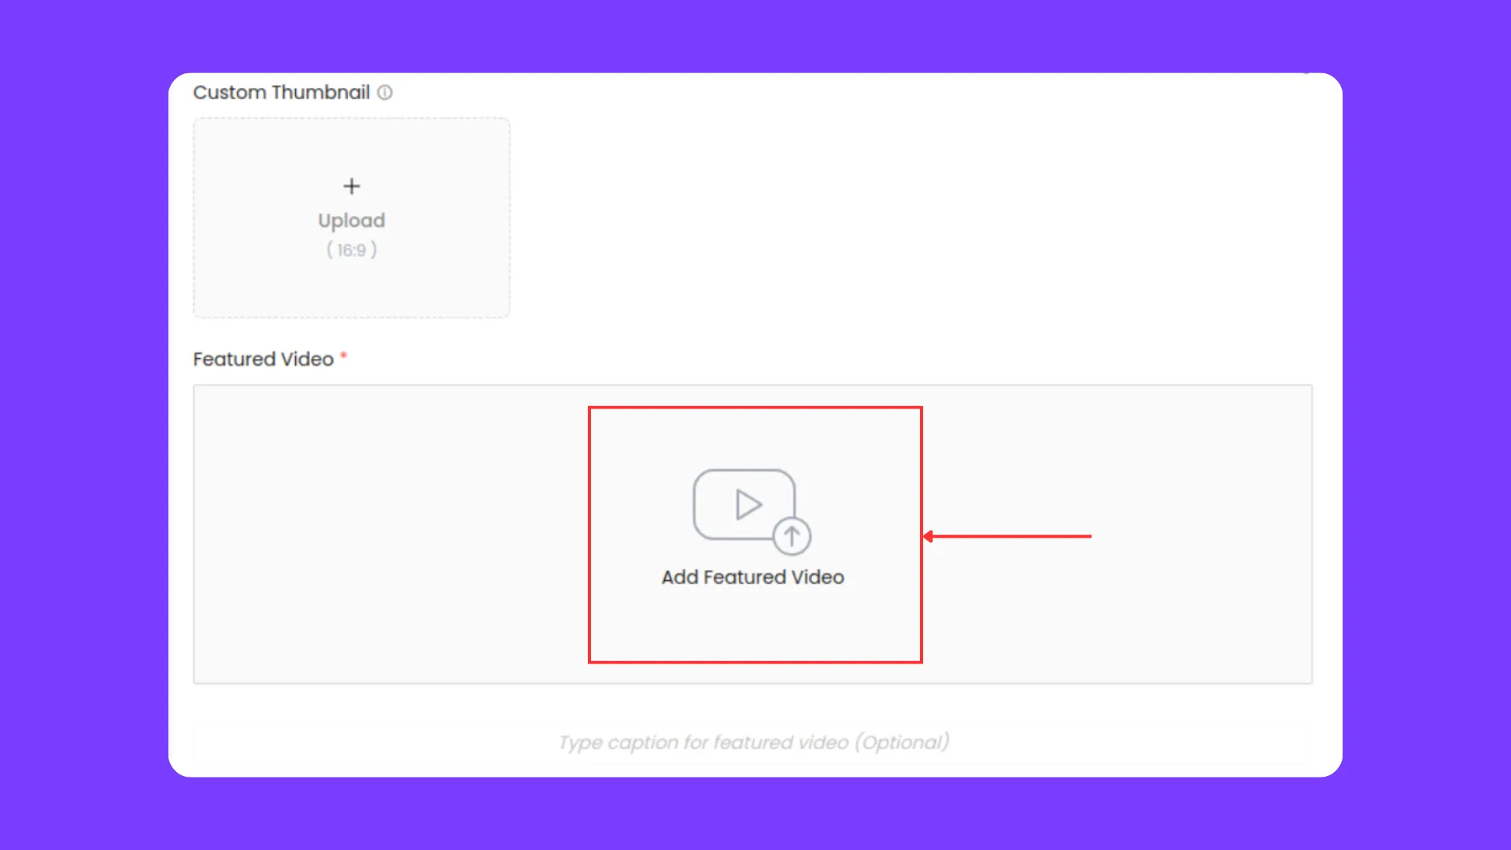Click the "Add Featured Video" label
The height and width of the screenshot is (850, 1511).
752,578
